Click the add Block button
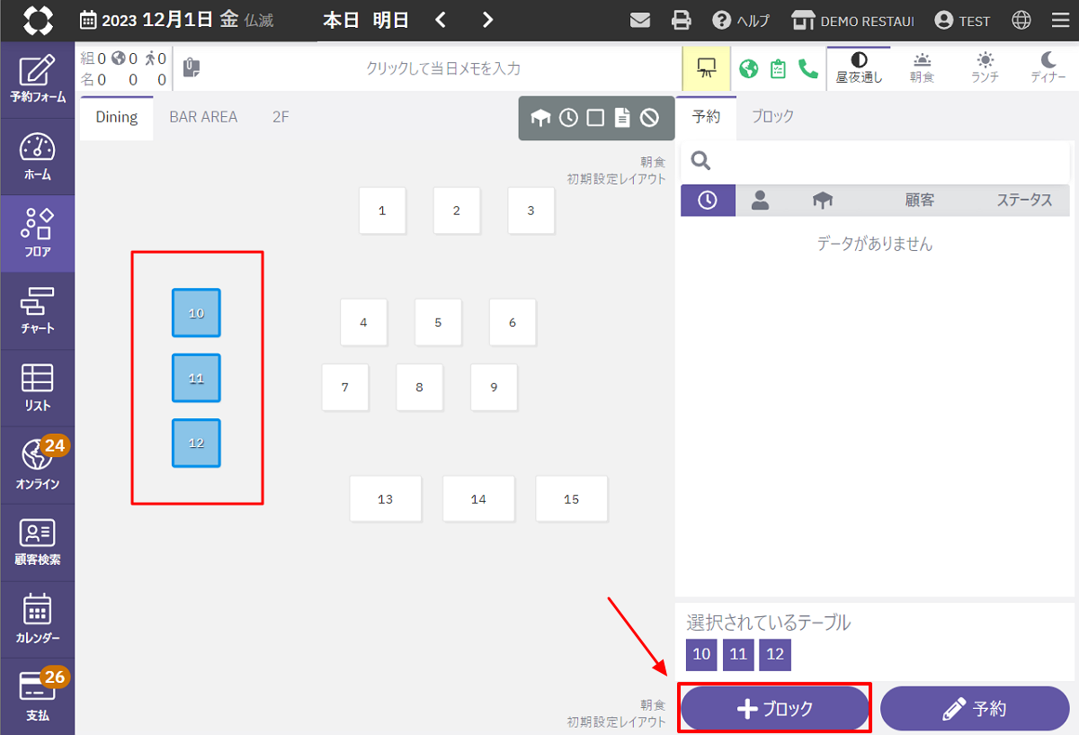 [x=774, y=709]
